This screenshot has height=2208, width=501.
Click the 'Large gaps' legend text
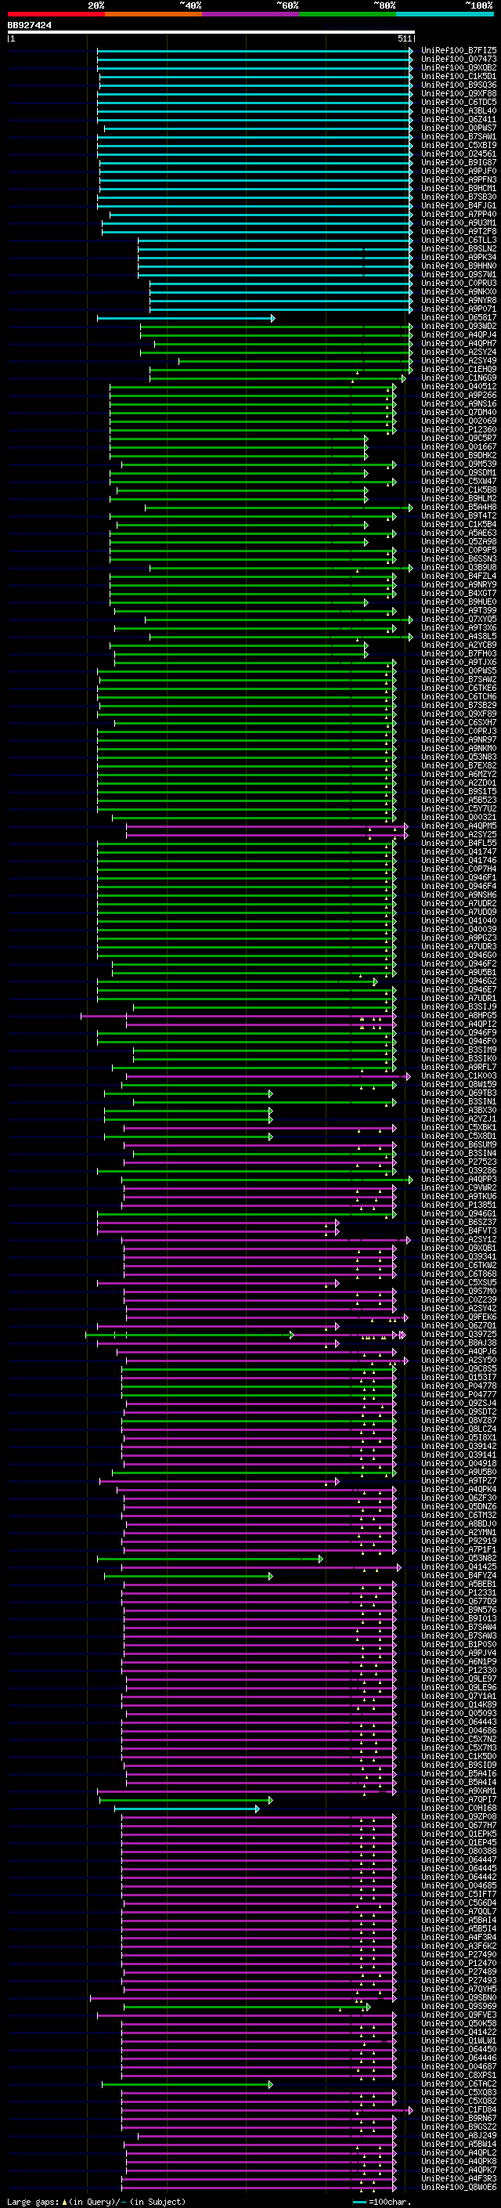point(33,2201)
